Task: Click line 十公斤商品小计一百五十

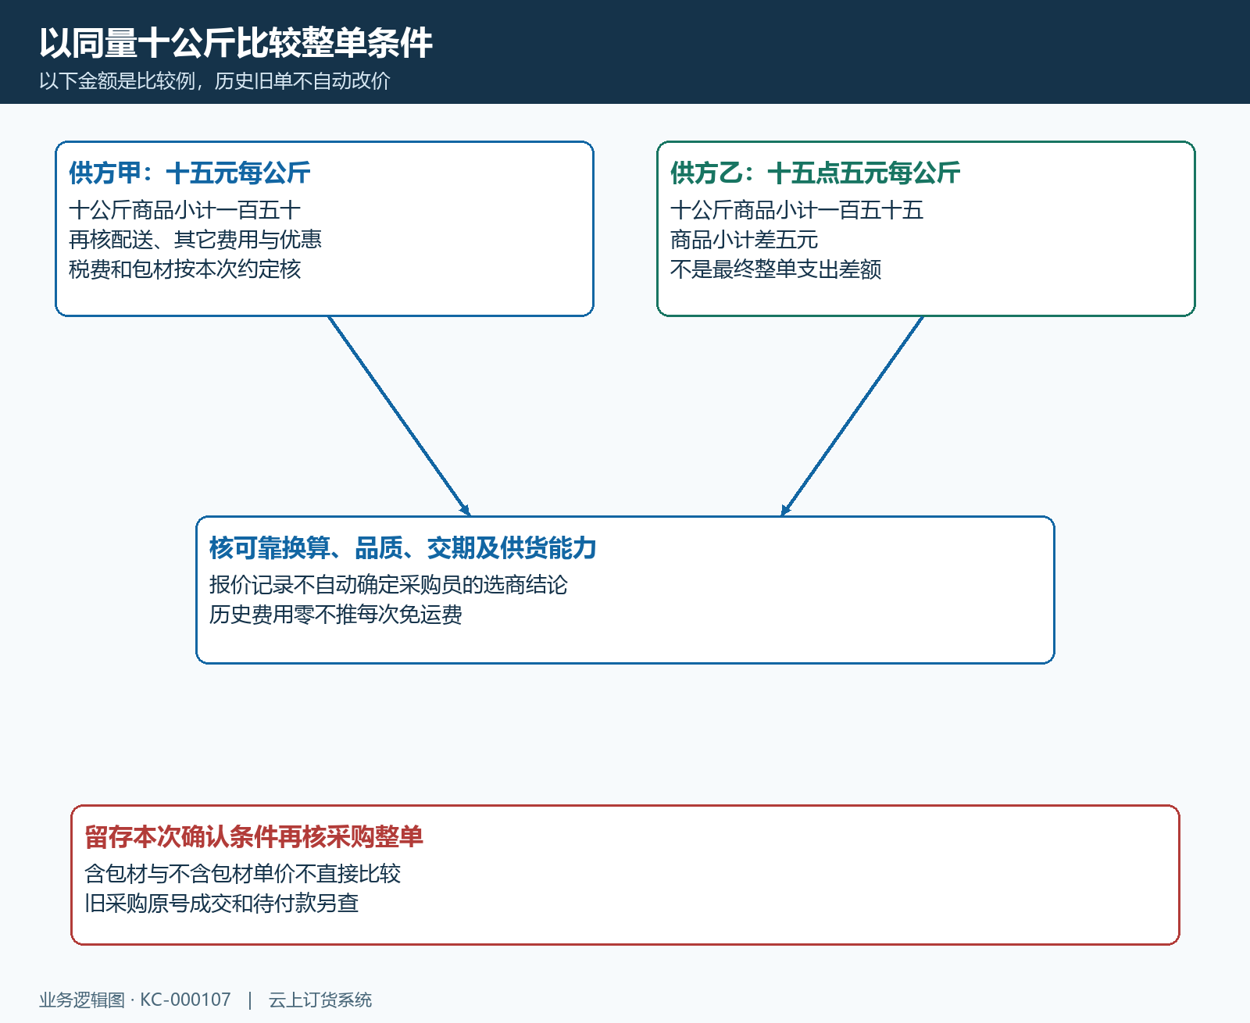Action: [x=184, y=210]
